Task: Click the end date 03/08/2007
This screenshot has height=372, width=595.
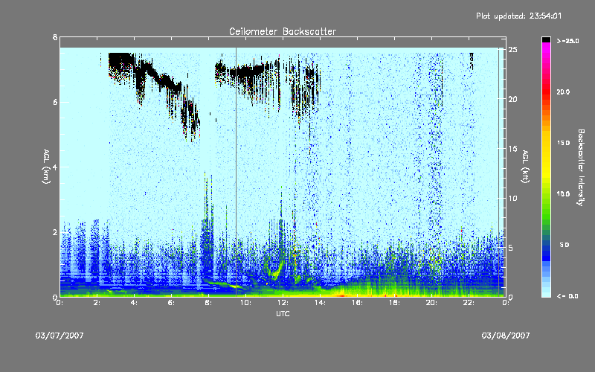Action: pos(506,336)
